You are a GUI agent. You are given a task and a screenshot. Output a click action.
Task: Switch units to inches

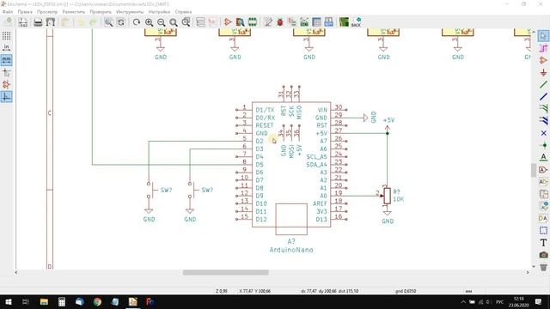[x=6, y=48]
